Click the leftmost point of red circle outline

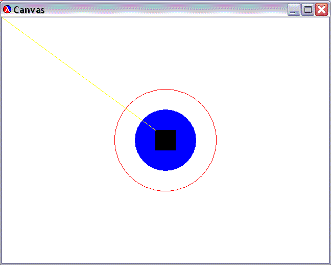pos(114,140)
